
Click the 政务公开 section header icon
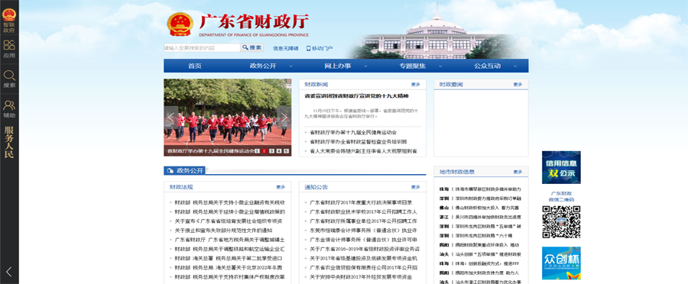(170, 170)
